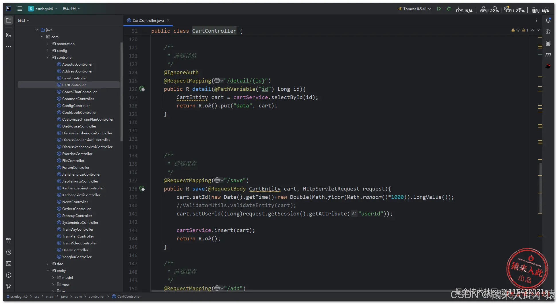Click controller in the breadcrumb bar
Image resolution: width=557 pixels, height=304 pixels.
pyautogui.click(x=97, y=296)
